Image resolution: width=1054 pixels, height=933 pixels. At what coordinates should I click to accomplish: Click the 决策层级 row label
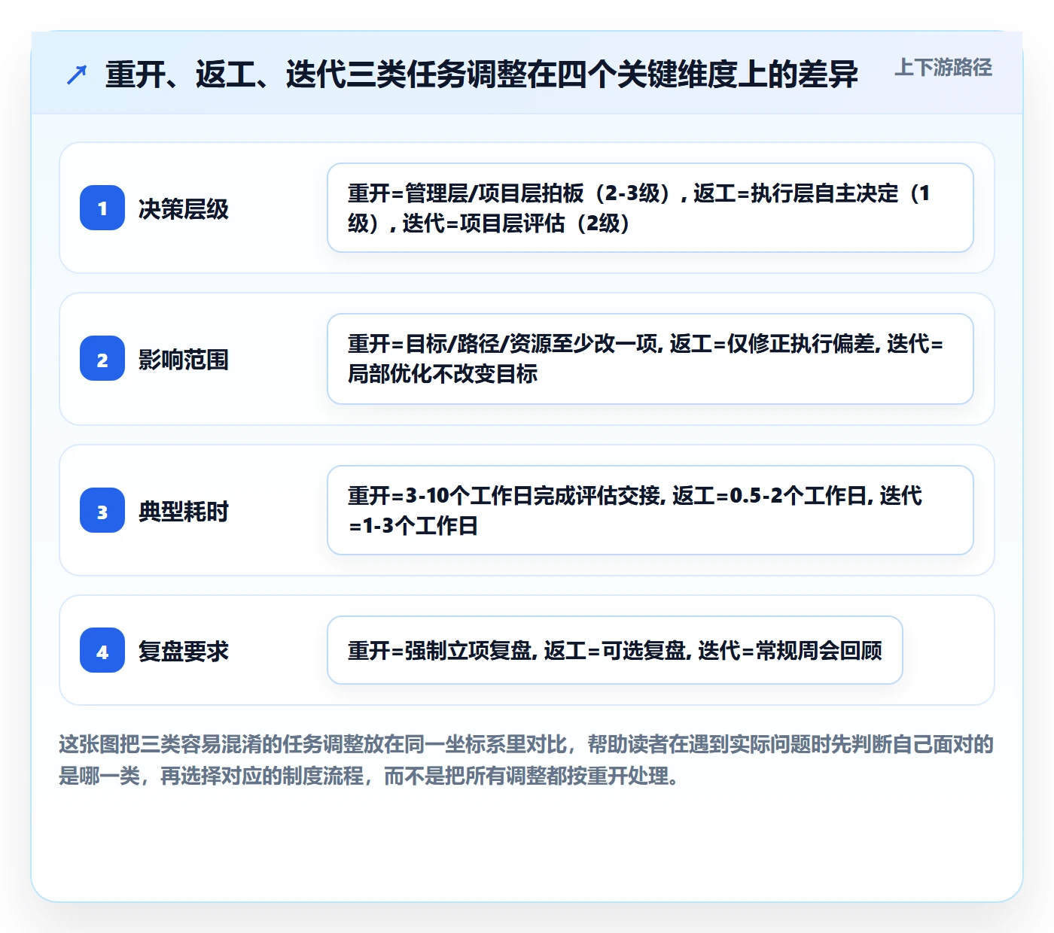point(184,208)
